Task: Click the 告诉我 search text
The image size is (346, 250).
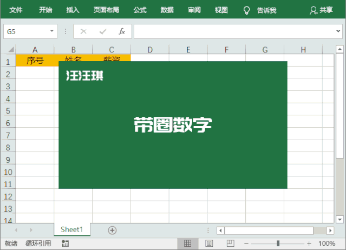Action: (266, 10)
